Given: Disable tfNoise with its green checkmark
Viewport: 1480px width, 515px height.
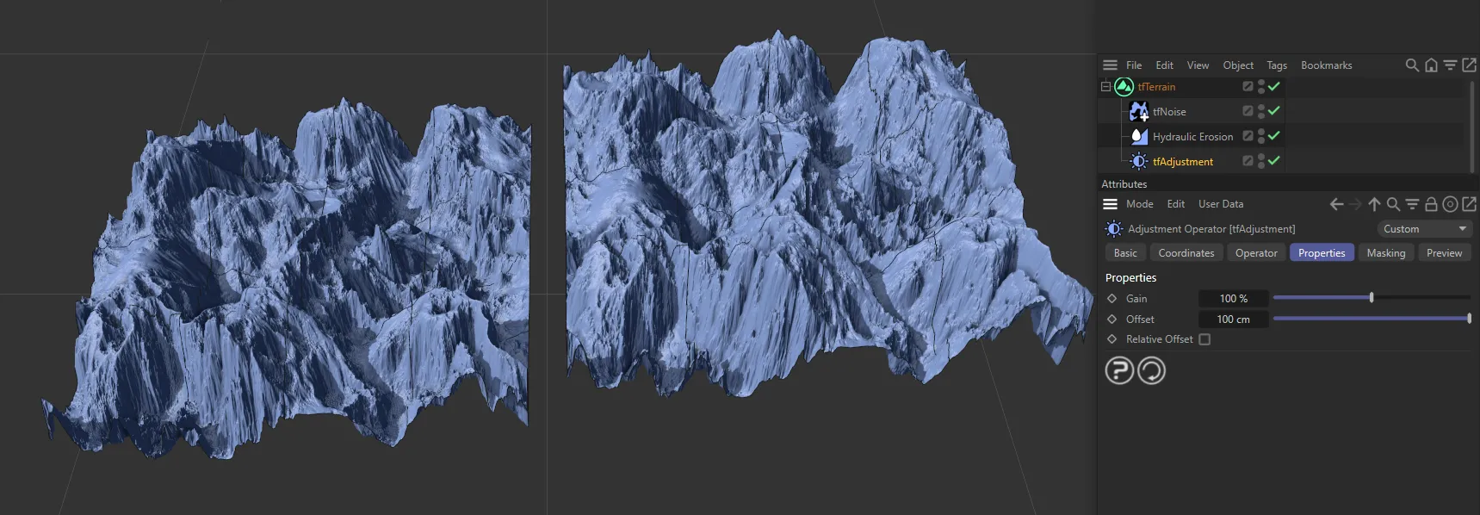Looking at the screenshot, I should pyautogui.click(x=1274, y=110).
